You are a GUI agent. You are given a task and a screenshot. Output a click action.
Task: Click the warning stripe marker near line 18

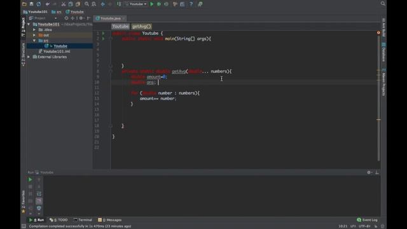coord(379,120)
